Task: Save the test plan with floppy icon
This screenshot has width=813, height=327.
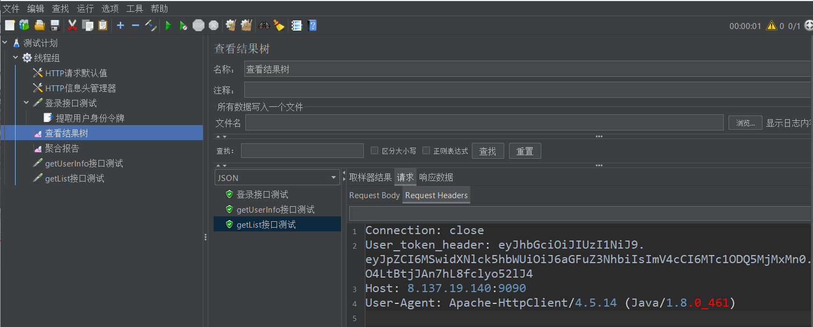Action: point(54,25)
